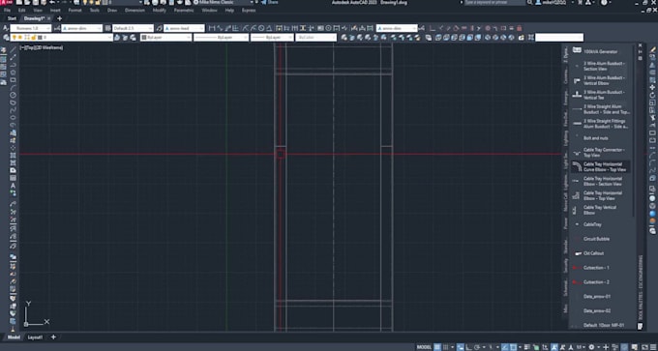Click the Multileader Style icon before anno-lead

159,28
